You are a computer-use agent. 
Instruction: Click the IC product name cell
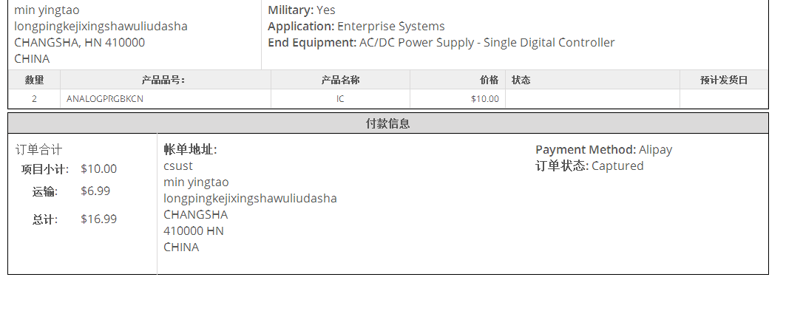(340, 99)
